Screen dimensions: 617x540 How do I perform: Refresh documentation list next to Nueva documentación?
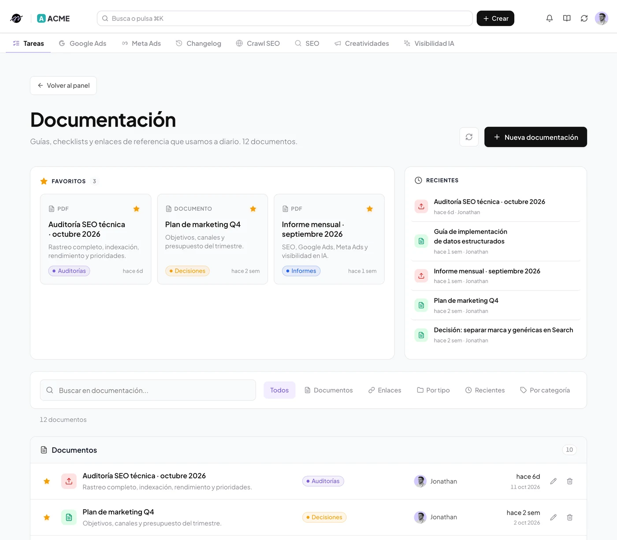469,137
